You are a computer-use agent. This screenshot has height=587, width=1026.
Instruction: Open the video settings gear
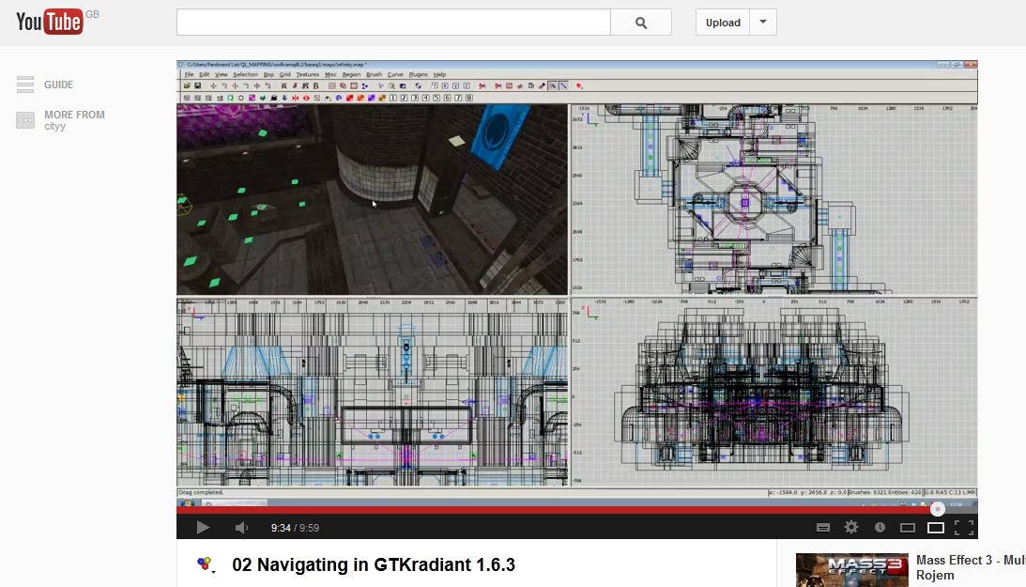click(851, 528)
